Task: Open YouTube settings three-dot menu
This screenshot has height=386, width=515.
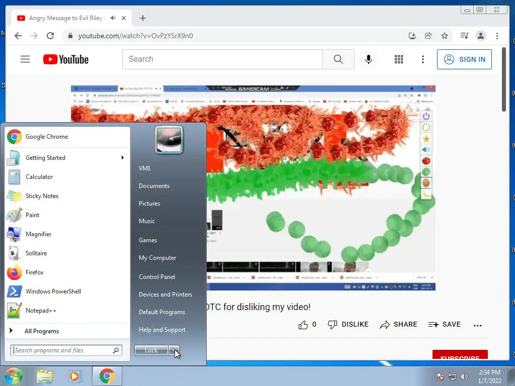Action: click(x=422, y=59)
